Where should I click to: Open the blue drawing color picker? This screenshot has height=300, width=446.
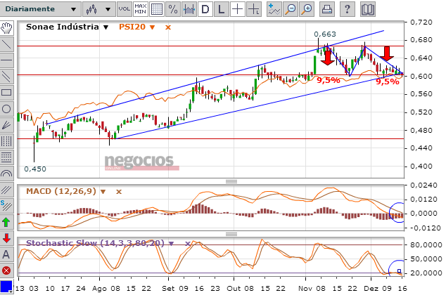(6, 287)
